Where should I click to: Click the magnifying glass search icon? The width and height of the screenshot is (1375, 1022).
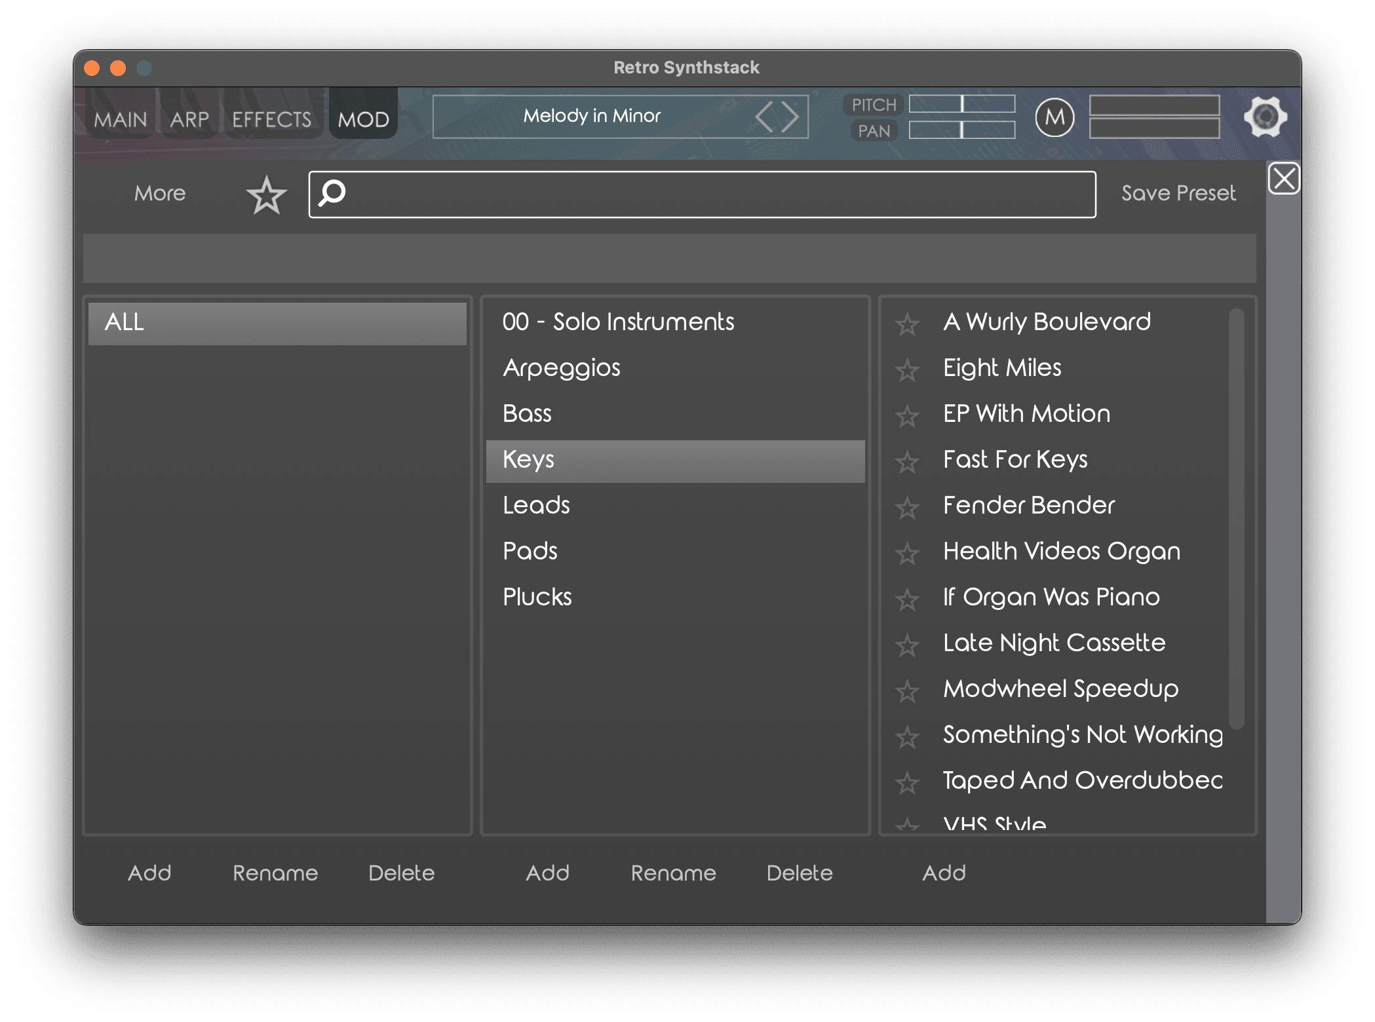[332, 193]
